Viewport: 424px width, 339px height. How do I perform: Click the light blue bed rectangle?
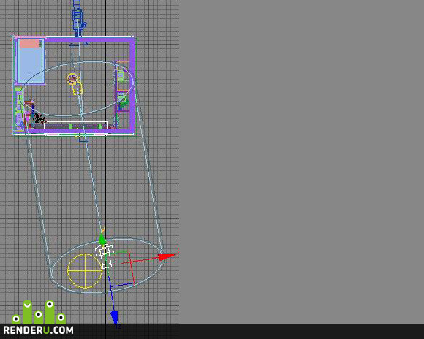[x=31, y=62]
